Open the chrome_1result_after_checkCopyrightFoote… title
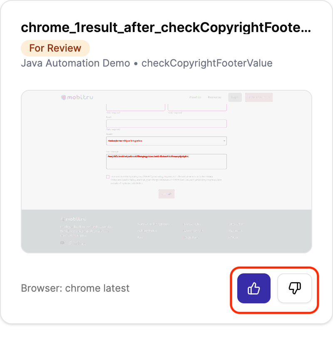Viewport: 333px width, 337px height. tap(166, 27)
